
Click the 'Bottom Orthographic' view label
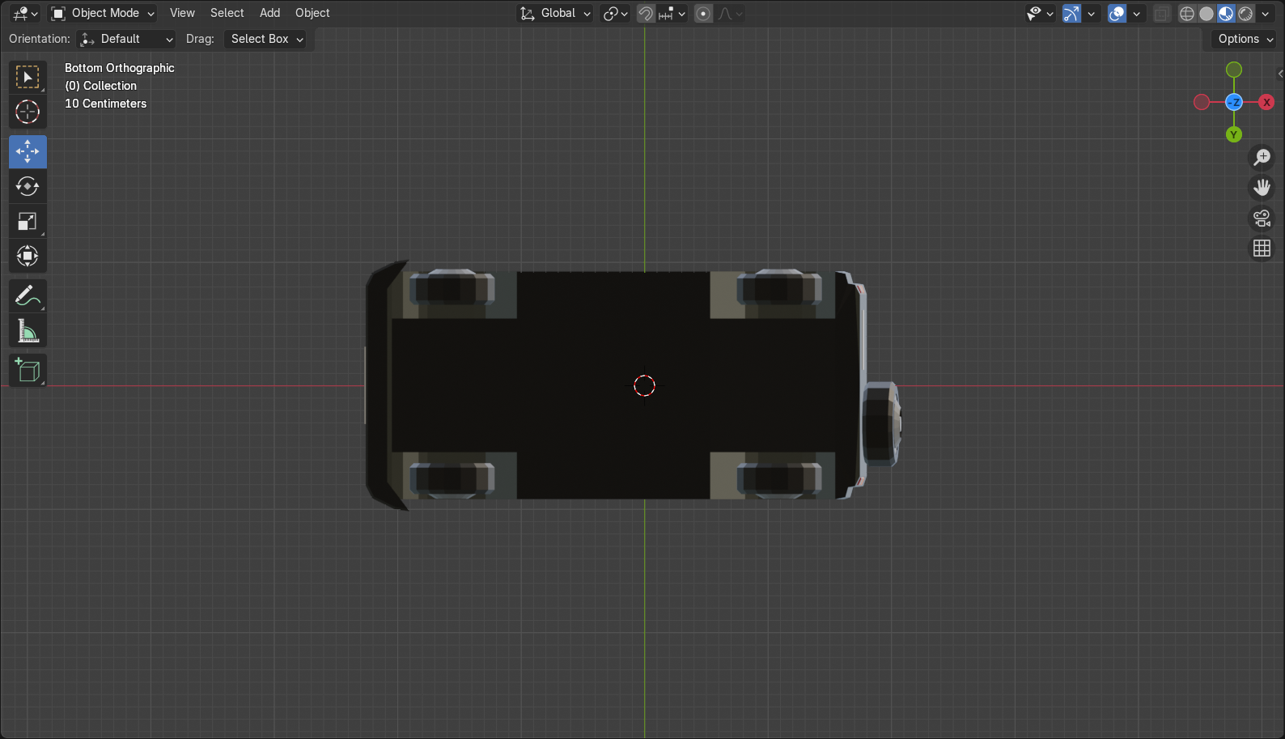point(120,68)
